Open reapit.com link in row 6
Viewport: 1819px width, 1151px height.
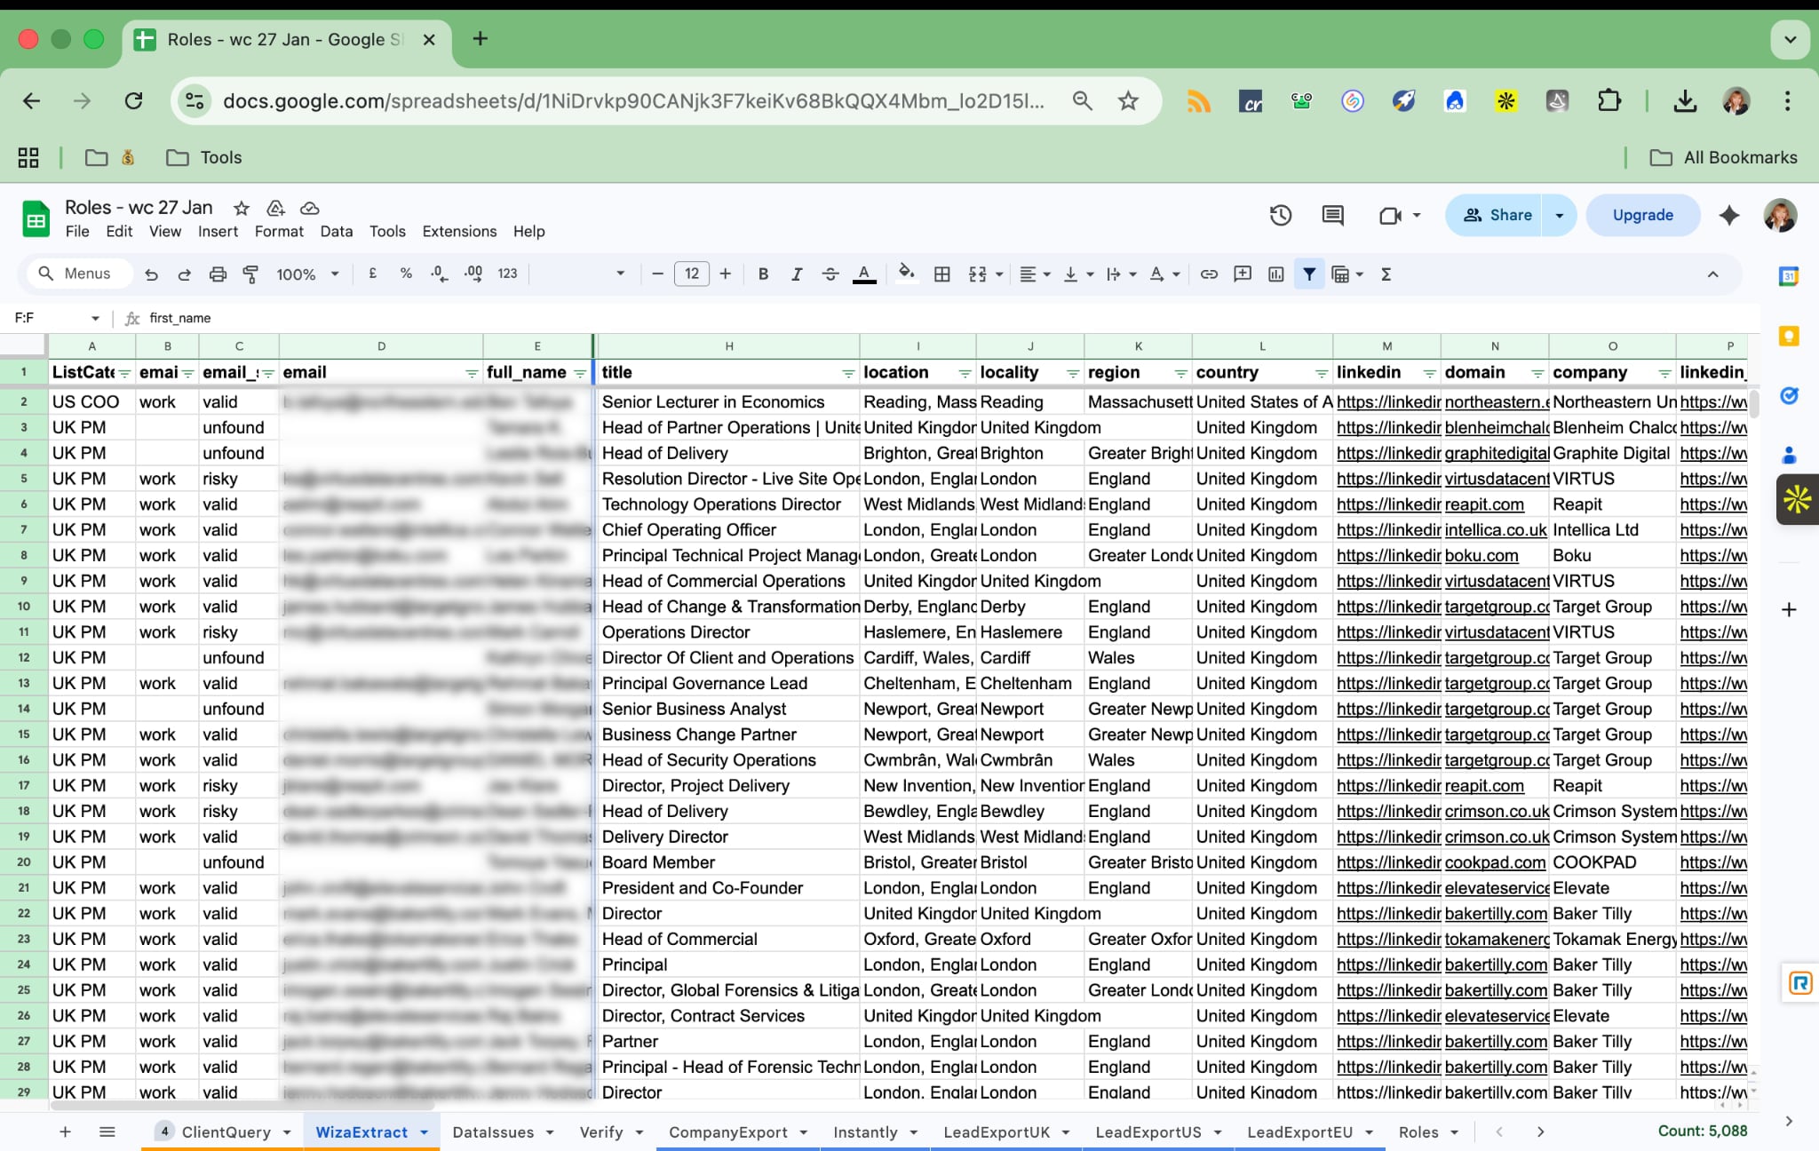click(x=1484, y=504)
